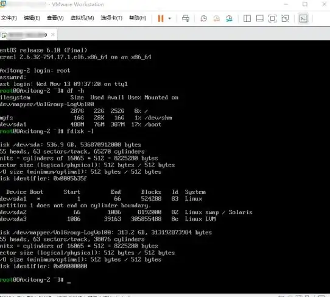Close the virtual machine tab
Screen dimensions: 330x297
click(53, 34)
